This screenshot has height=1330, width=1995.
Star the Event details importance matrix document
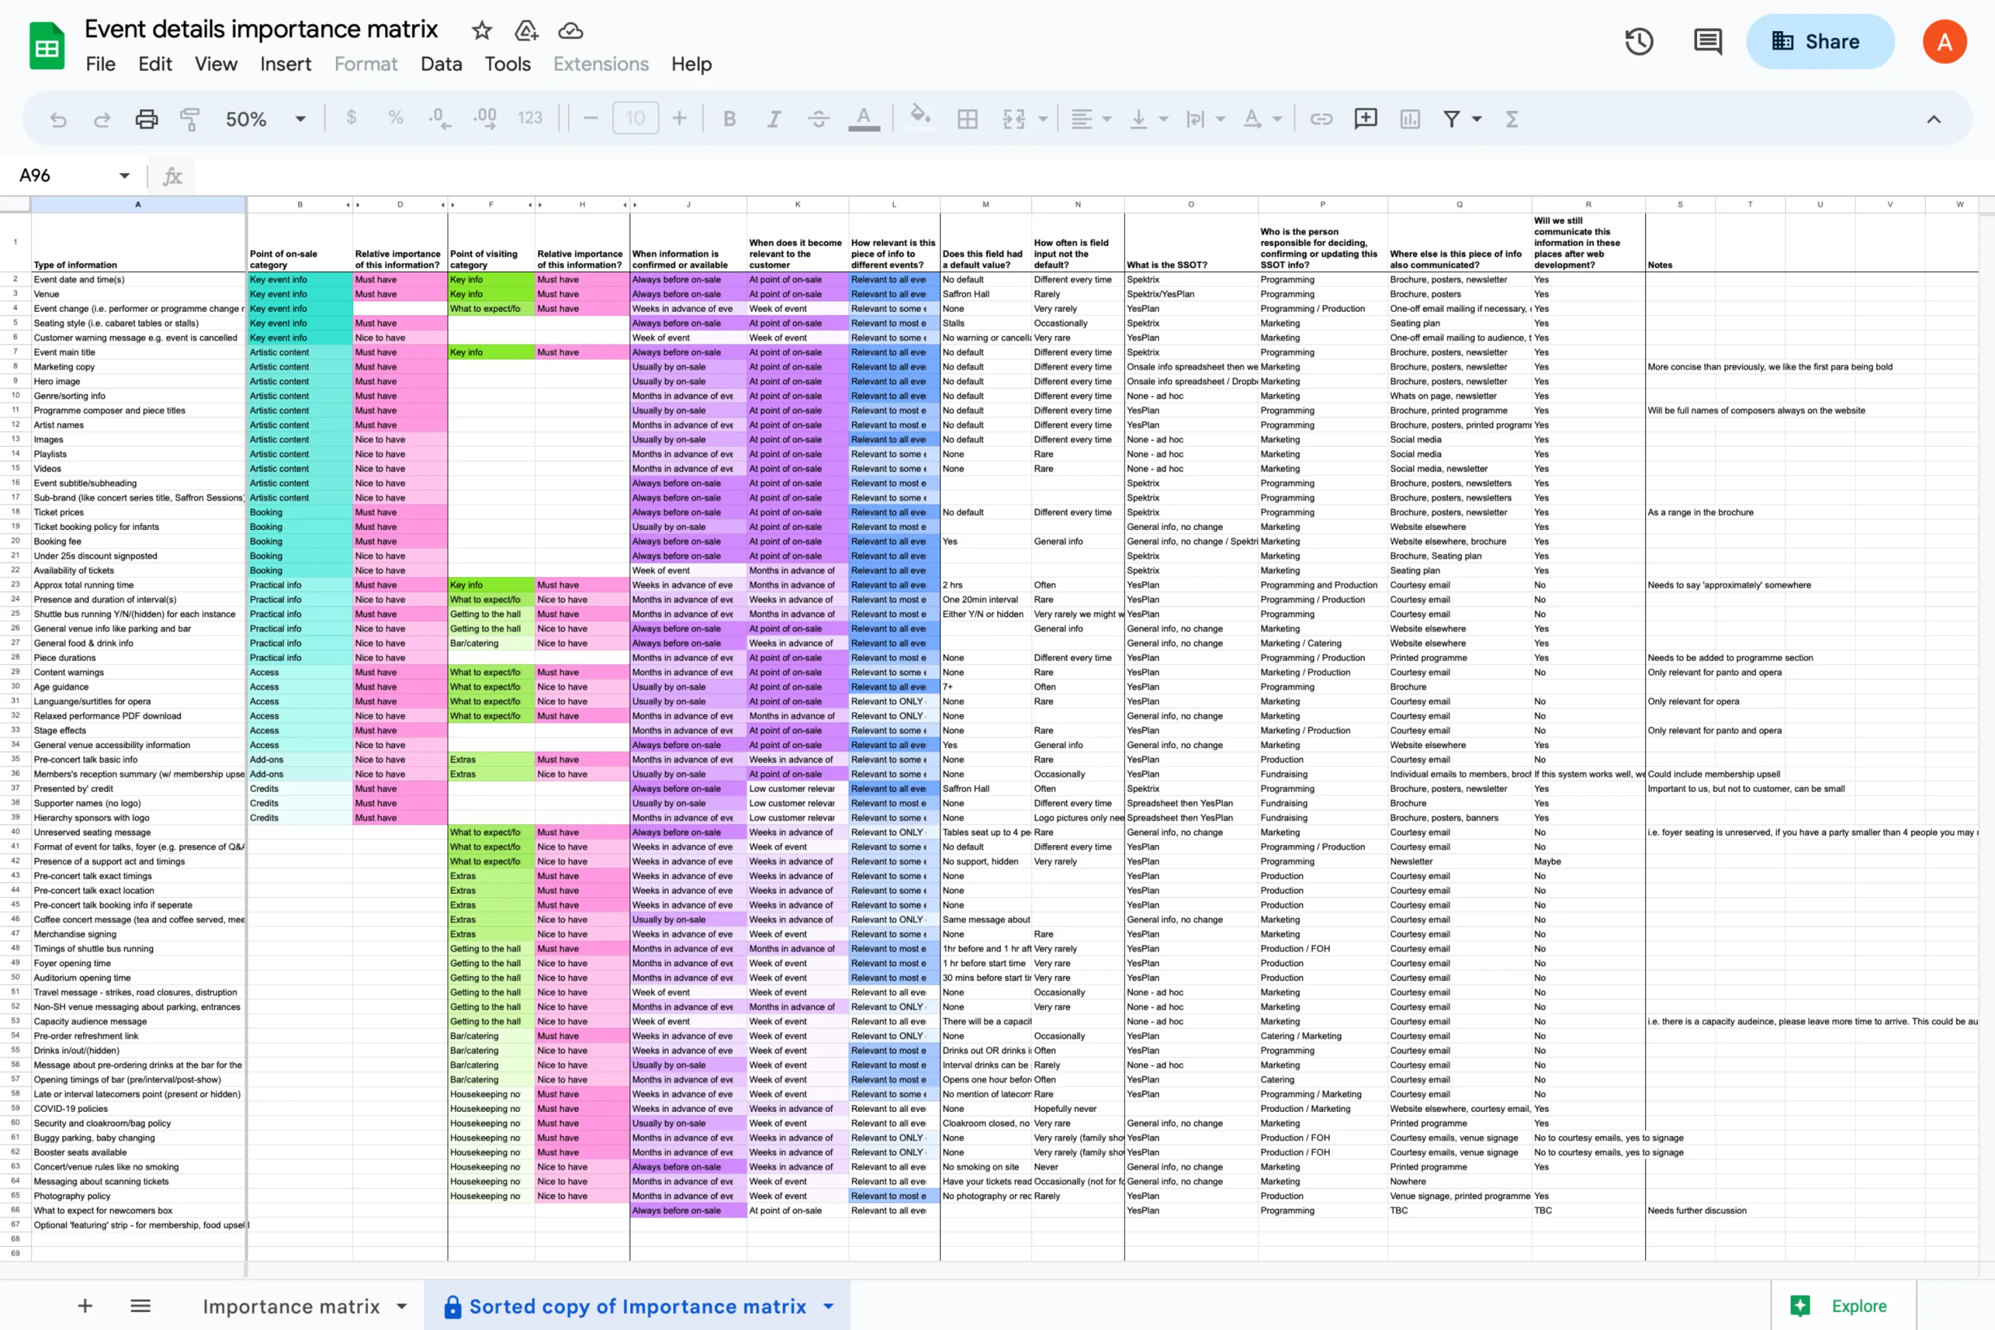[x=481, y=30]
